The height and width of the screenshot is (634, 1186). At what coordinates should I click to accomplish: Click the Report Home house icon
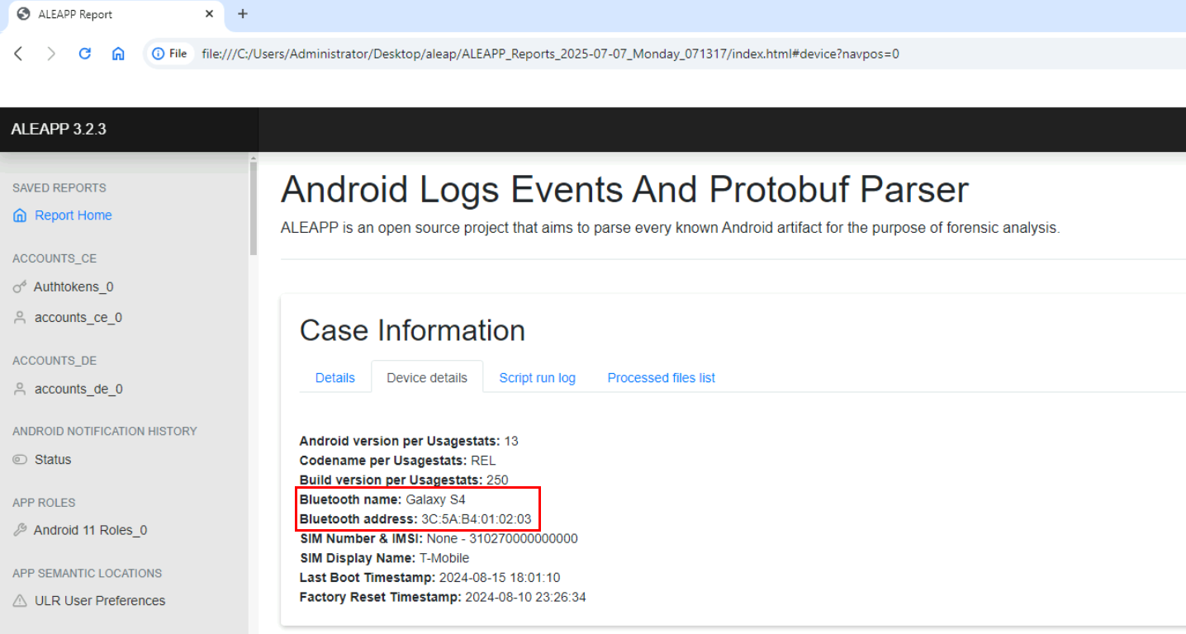pyautogui.click(x=20, y=215)
